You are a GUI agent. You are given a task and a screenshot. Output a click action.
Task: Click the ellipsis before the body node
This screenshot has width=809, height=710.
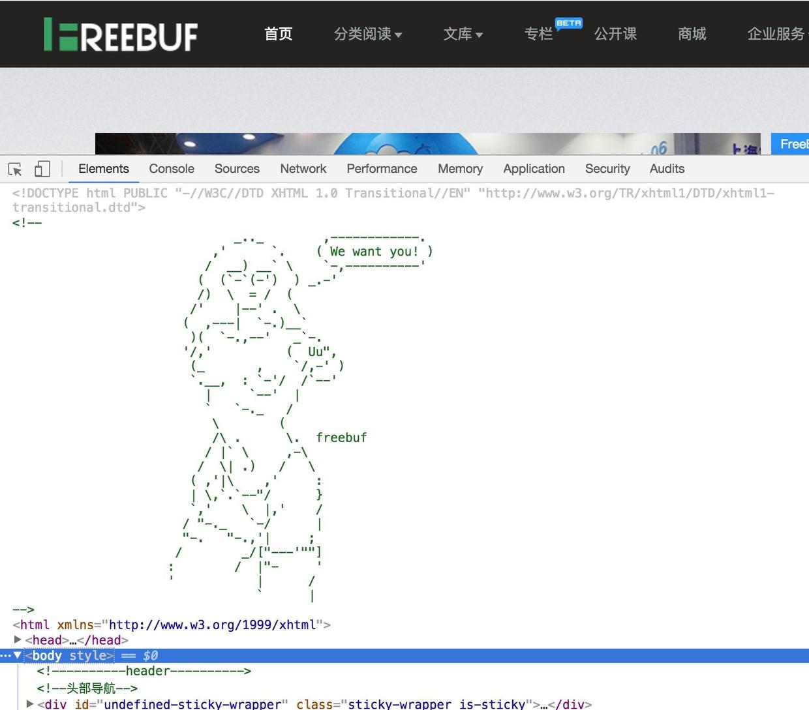pos(5,656)
